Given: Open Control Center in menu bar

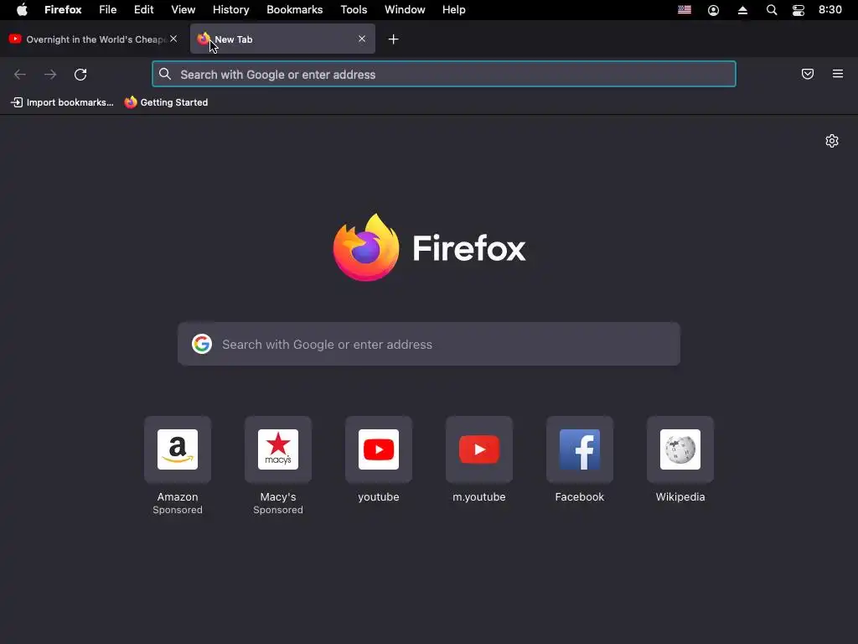Looking at the screenshot, I should pos(799,10).
